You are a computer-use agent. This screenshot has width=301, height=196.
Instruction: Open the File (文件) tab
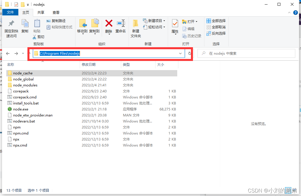click(10, 12)
